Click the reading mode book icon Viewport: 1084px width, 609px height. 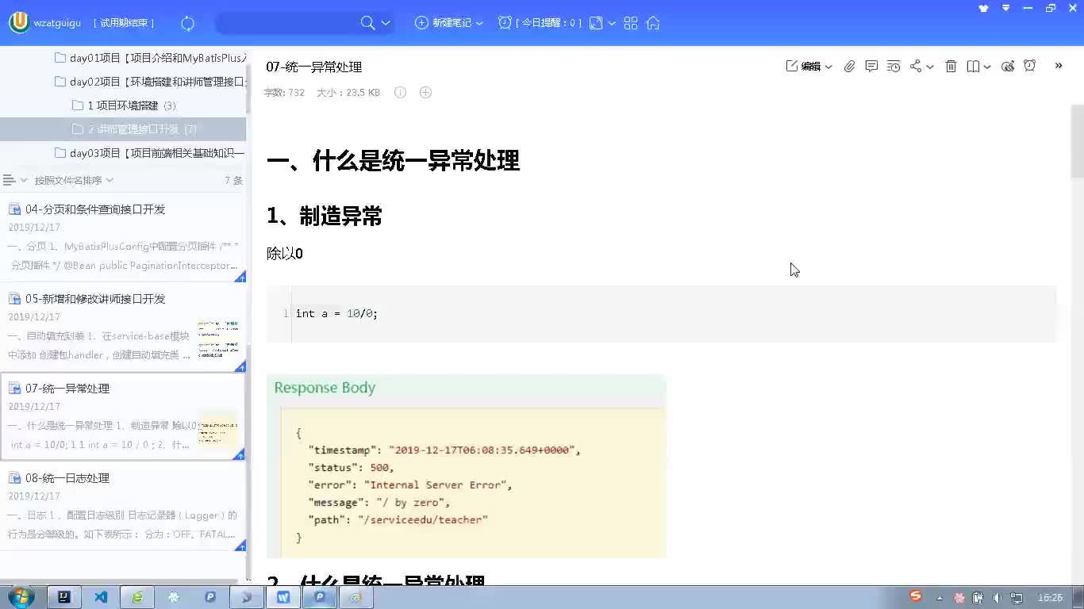(x=973, y=67)
